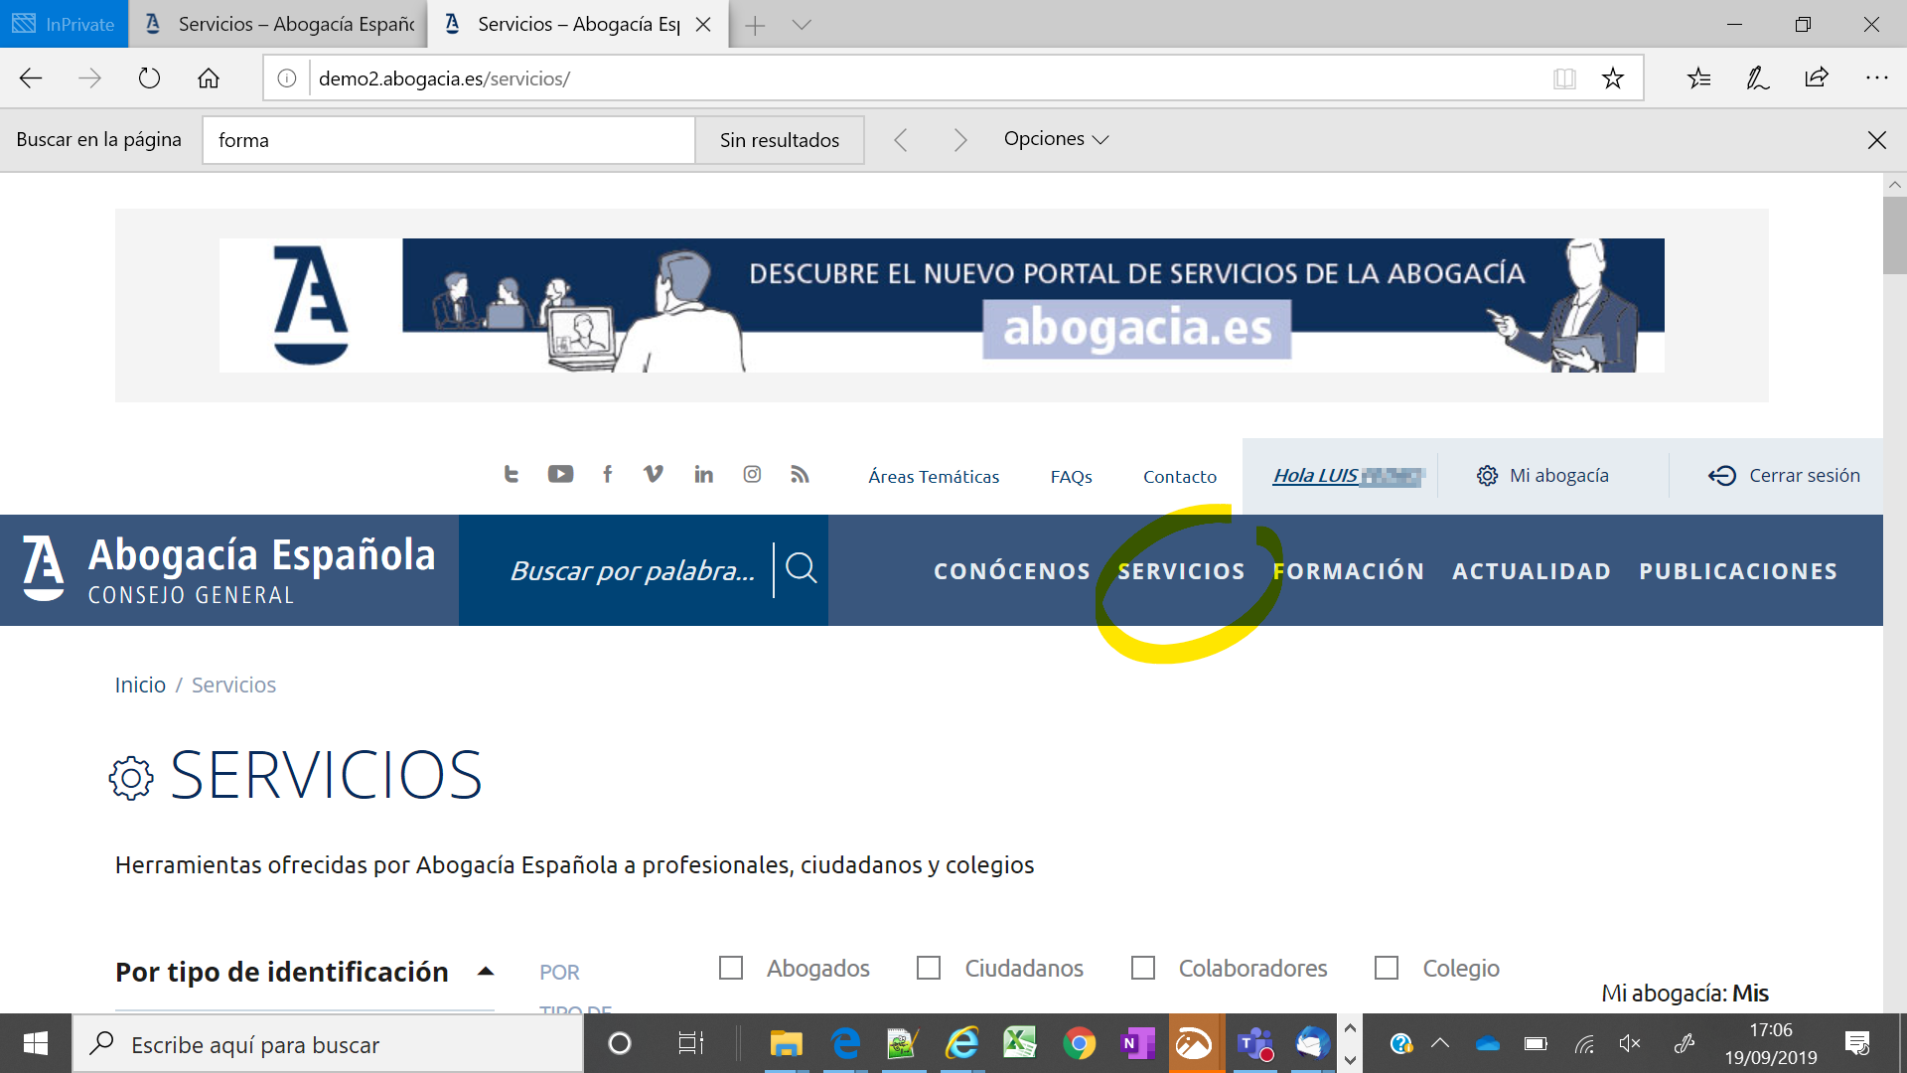Click Inicio in the breadcrumb
This screenshot has height=1073, width=1907.
[x=140, y=686]
